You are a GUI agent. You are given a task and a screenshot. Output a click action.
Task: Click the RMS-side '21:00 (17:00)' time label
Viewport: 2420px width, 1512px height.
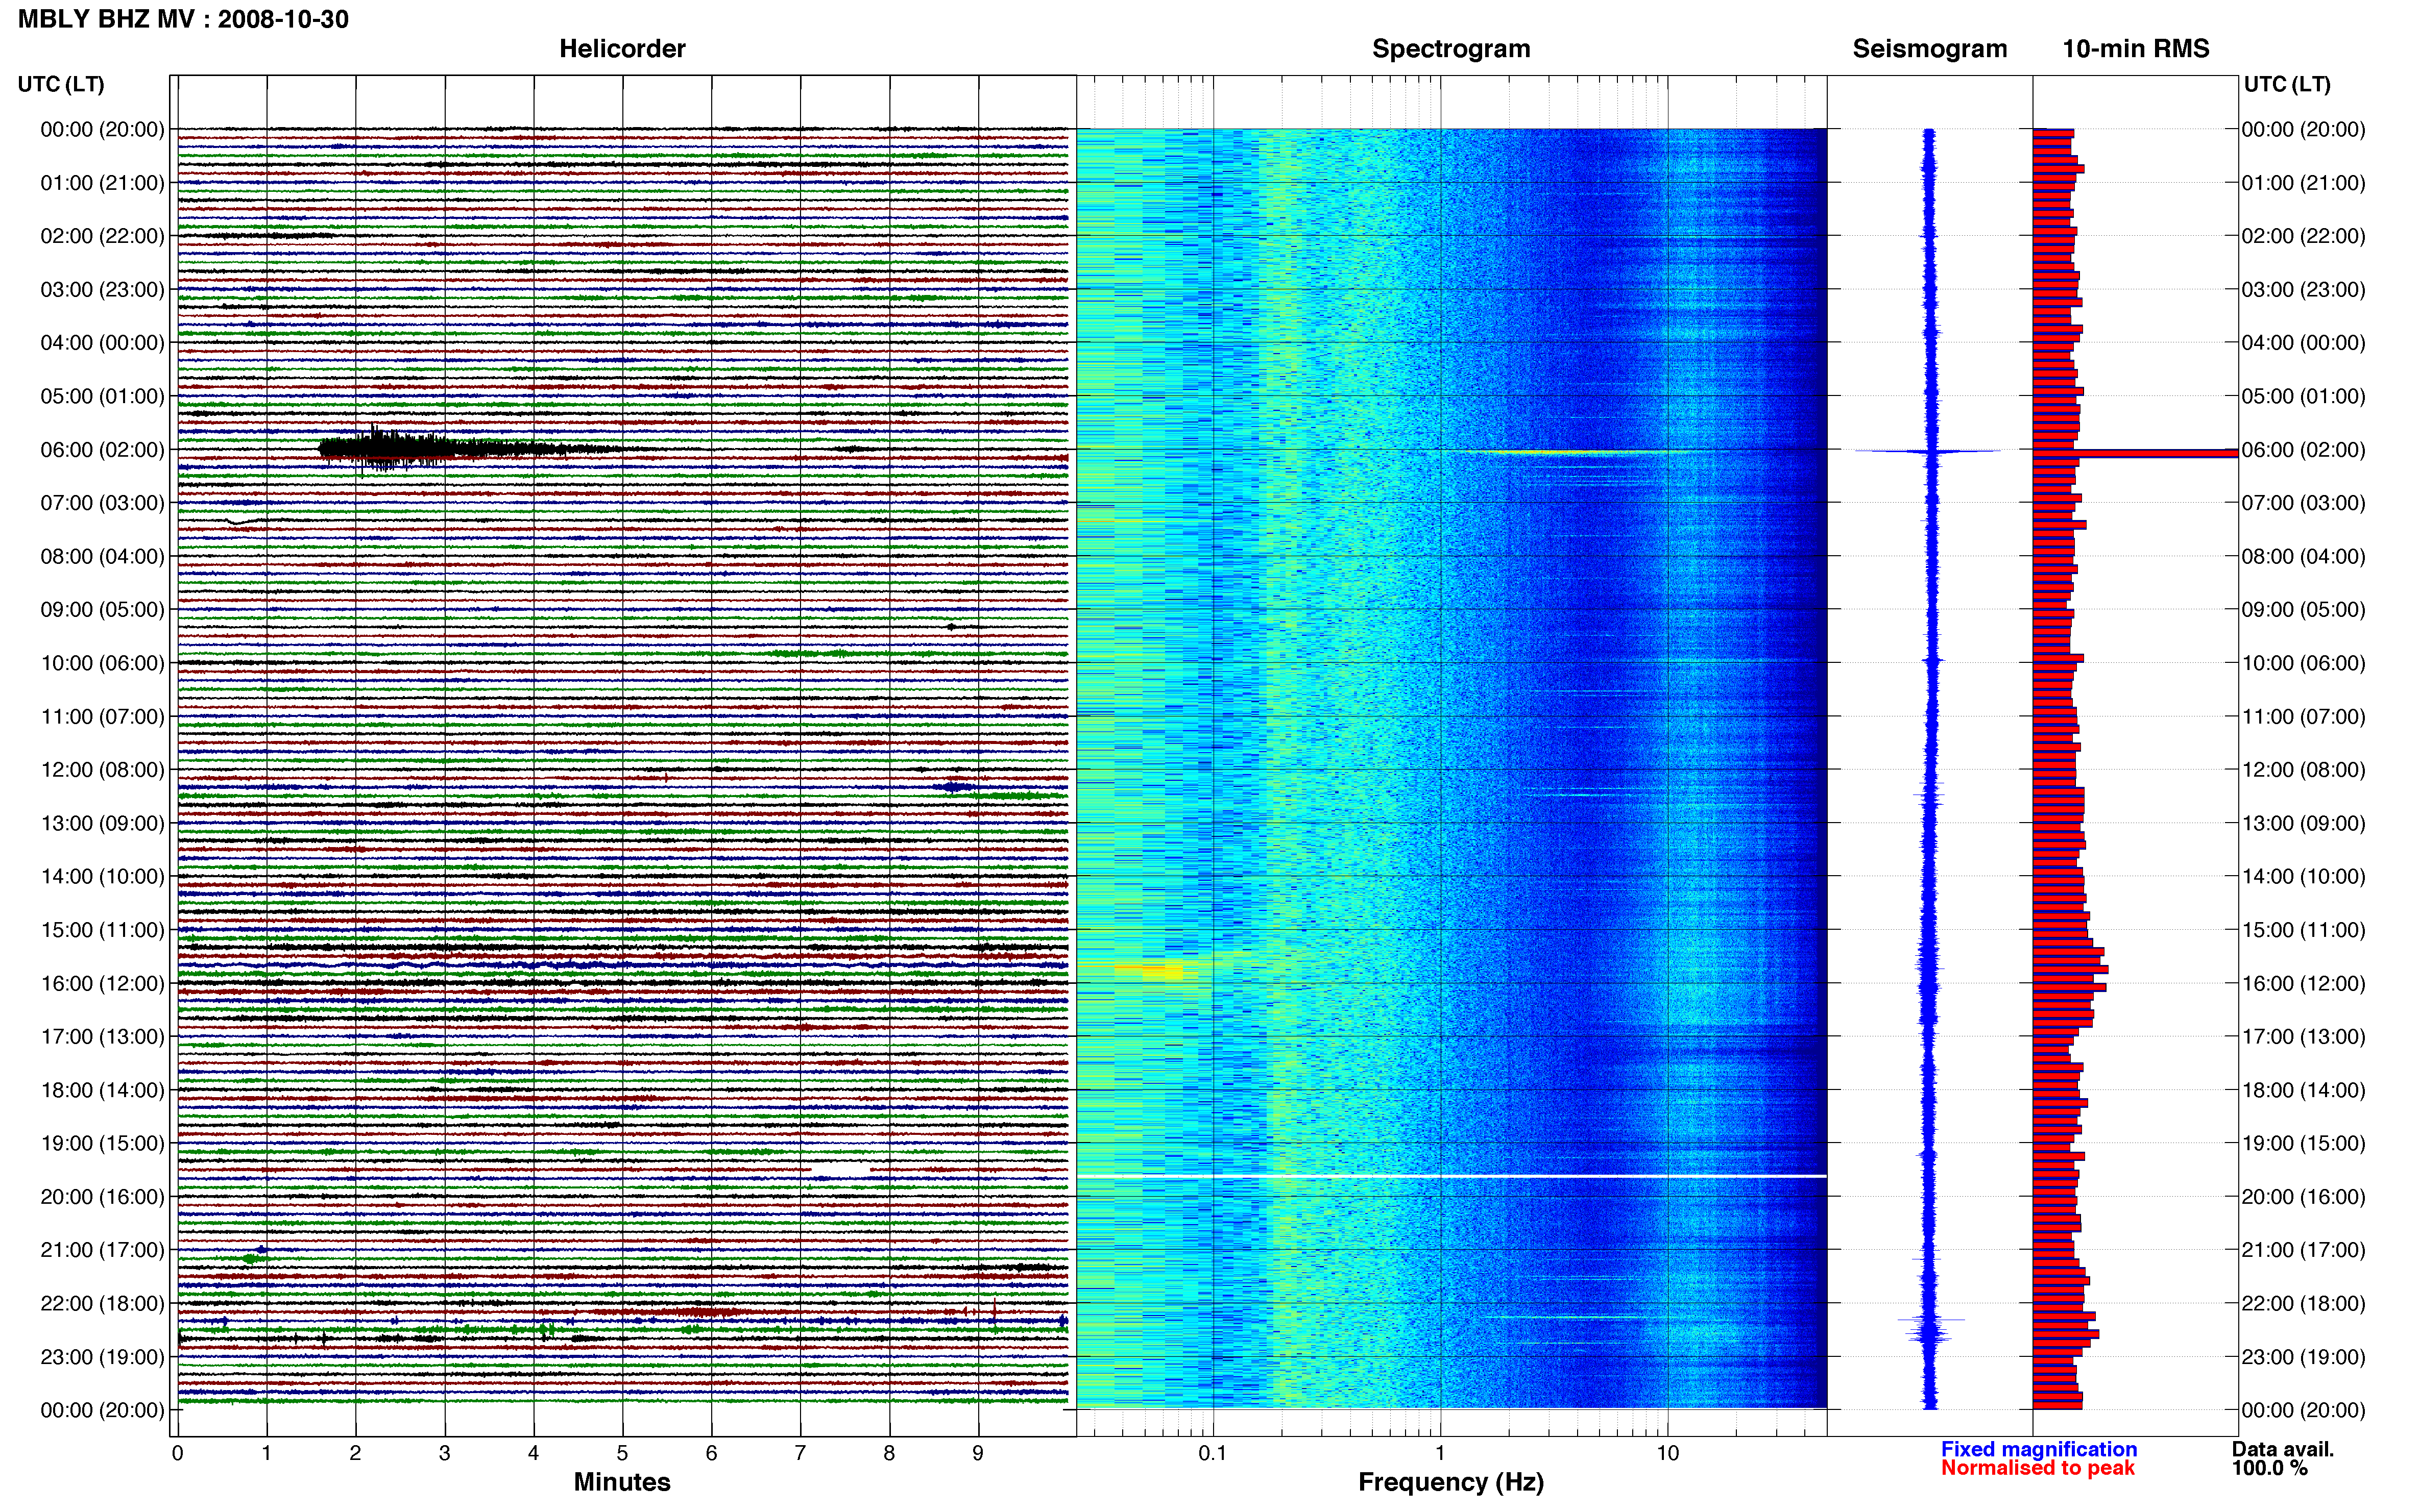[2304, 1250]
